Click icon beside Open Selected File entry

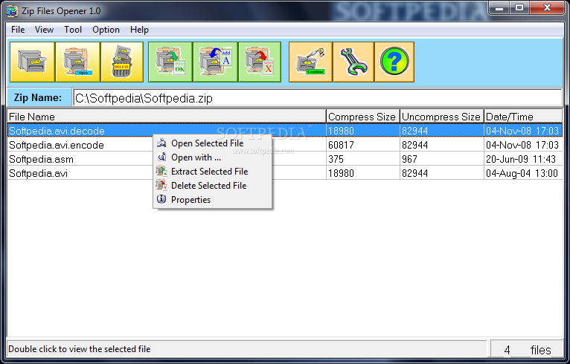point(161,143)
